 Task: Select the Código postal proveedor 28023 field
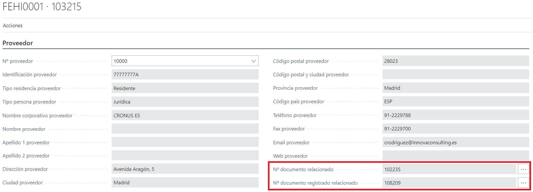[455, 61]
